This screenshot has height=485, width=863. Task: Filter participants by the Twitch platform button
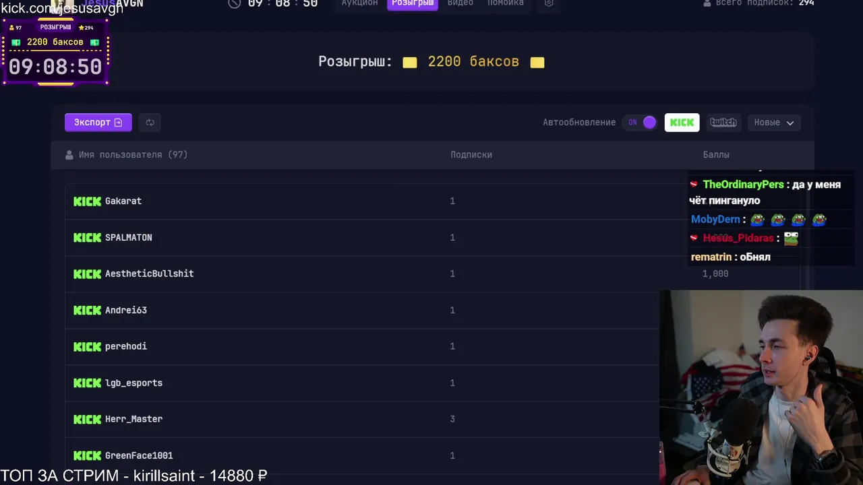(723, 123)
